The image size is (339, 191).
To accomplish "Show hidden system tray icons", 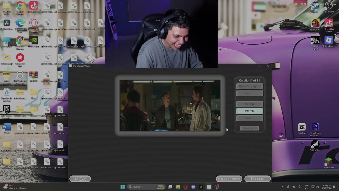I will (283, 187).
